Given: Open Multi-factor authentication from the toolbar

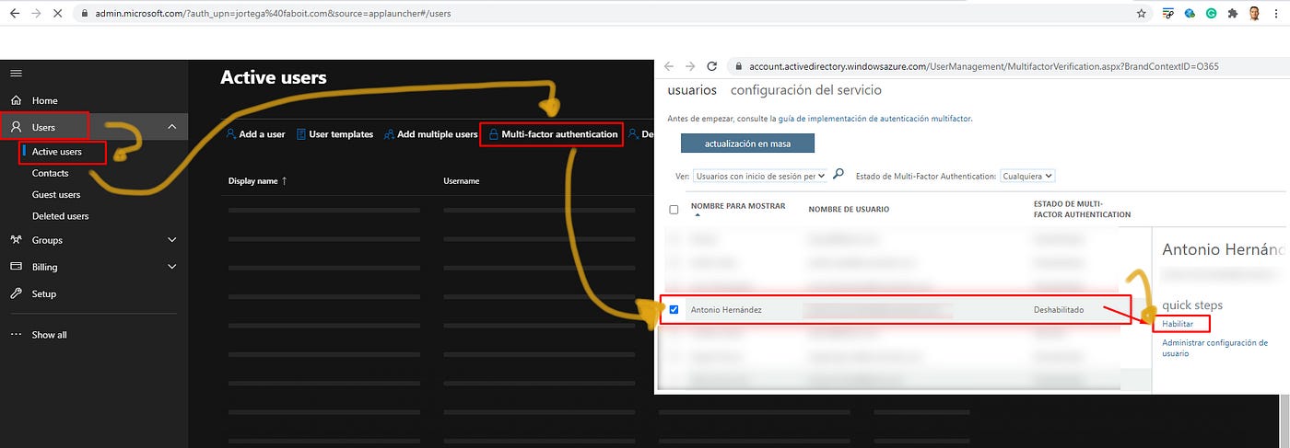Looking at the screenshot, I should coord(552,134).
